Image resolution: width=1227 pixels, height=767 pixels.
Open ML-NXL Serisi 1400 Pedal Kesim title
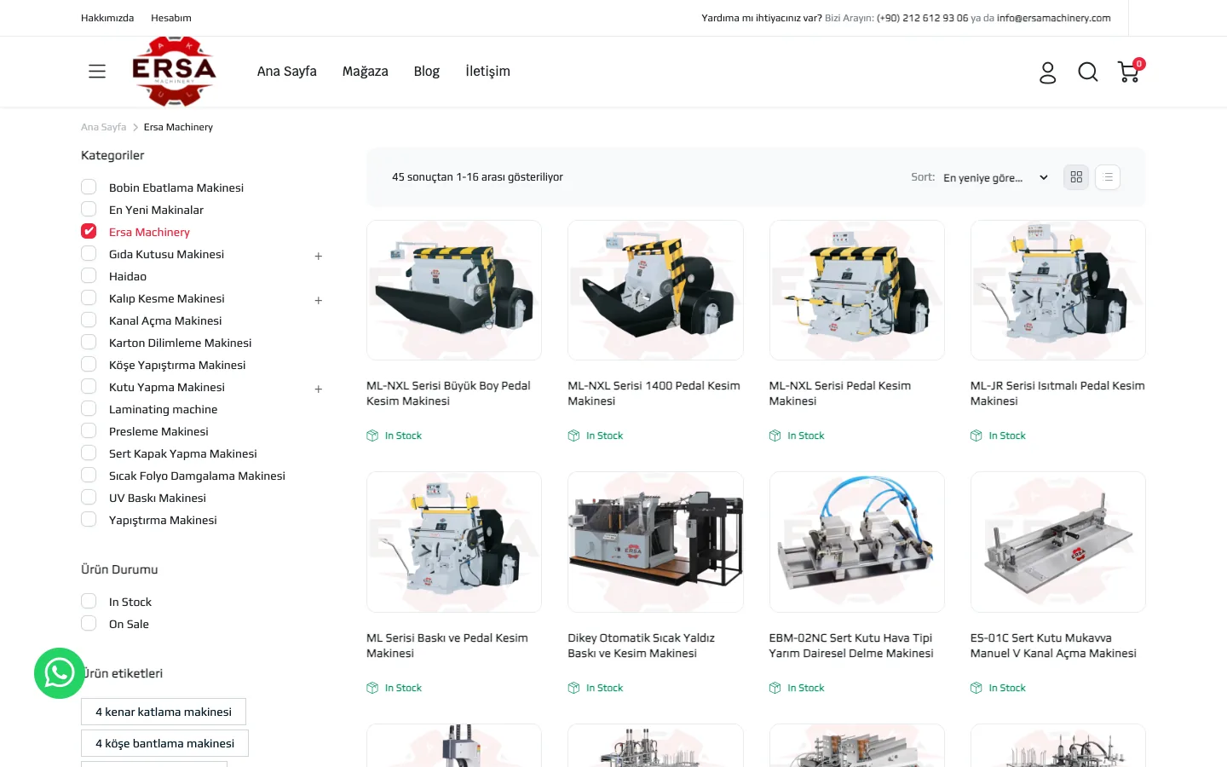coord(654,393)
